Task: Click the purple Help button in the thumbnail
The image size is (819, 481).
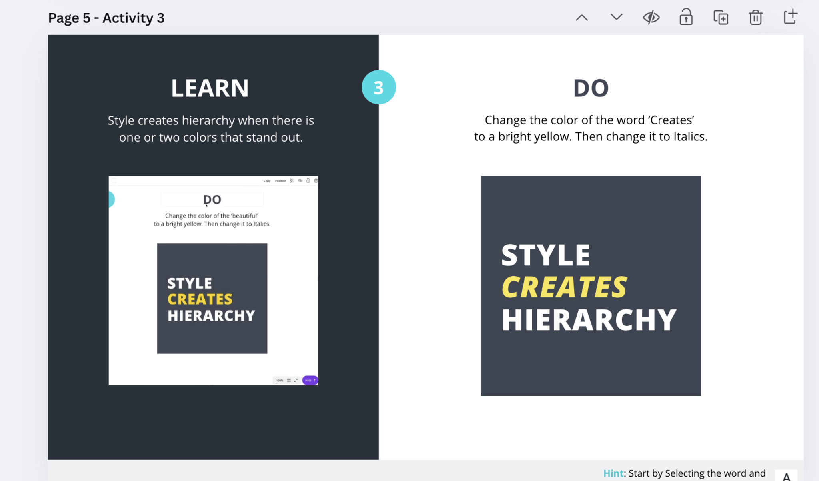Action: tap(310, 380)
